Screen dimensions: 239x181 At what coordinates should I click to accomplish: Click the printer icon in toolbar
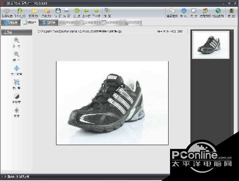point(67,11)
